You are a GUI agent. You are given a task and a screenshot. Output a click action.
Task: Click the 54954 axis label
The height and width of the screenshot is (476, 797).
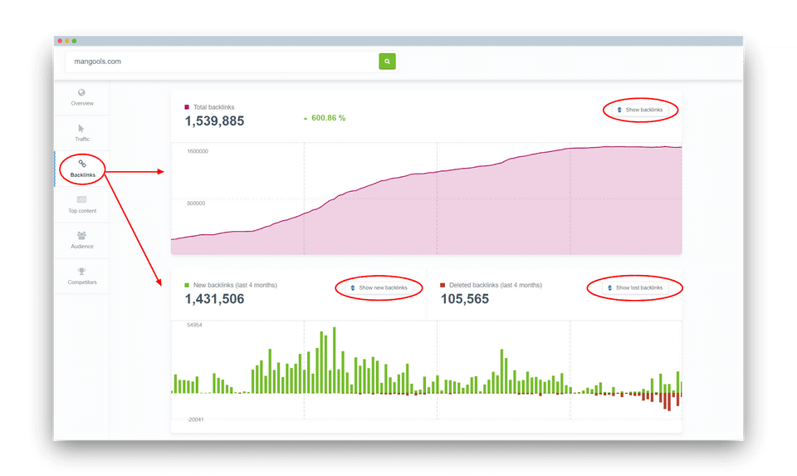coord(194,325)
